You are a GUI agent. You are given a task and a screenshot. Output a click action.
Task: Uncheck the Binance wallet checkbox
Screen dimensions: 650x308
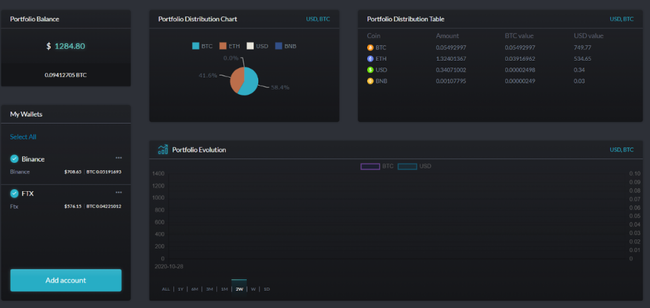point(15,159)
